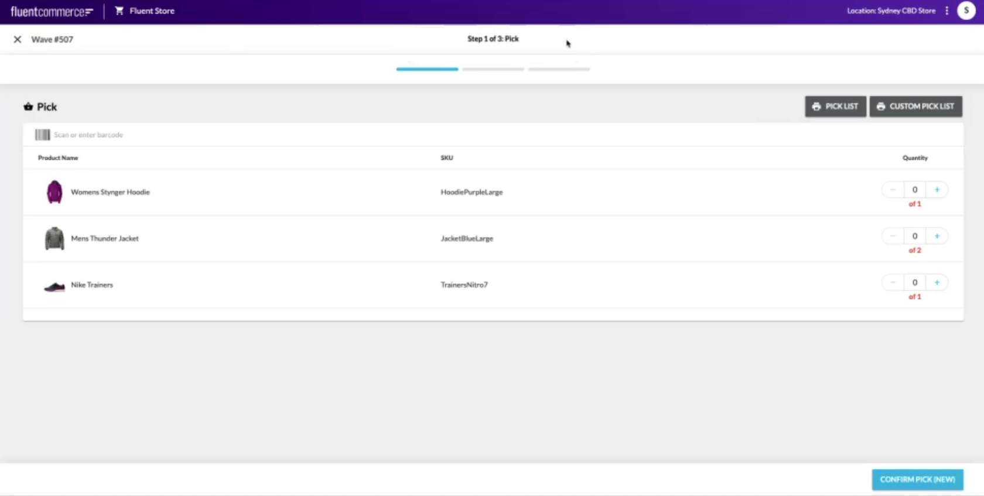Increase Nike Trainers quantity with plus
Image resolution: width=984 pixels, height=496 pixels.
937,282
